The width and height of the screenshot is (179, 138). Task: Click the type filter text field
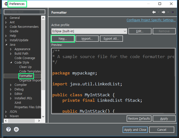click(x=24, y=12)
